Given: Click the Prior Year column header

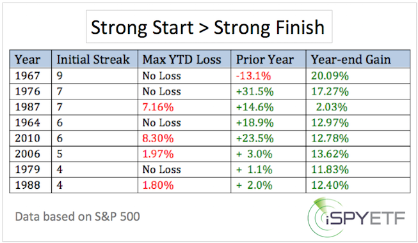Looking at the screenshot, I should coord(265,59).
